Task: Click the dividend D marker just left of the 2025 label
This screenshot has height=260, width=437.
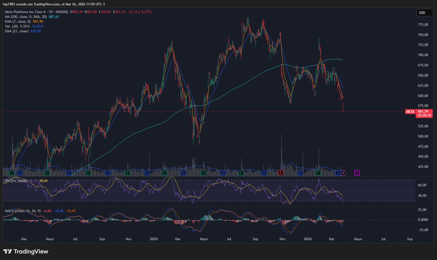Action: 147,172
